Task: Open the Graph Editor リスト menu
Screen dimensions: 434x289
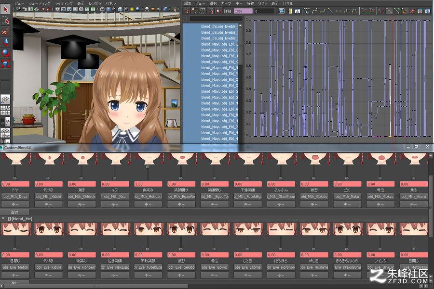Action: [x=262, y=3]
